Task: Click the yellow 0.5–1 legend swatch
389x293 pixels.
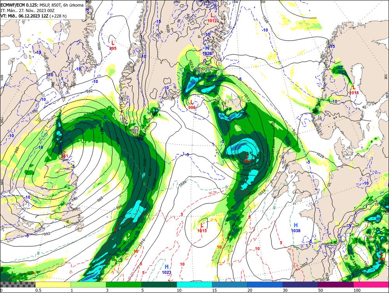Action: click(x=53, y=284)
